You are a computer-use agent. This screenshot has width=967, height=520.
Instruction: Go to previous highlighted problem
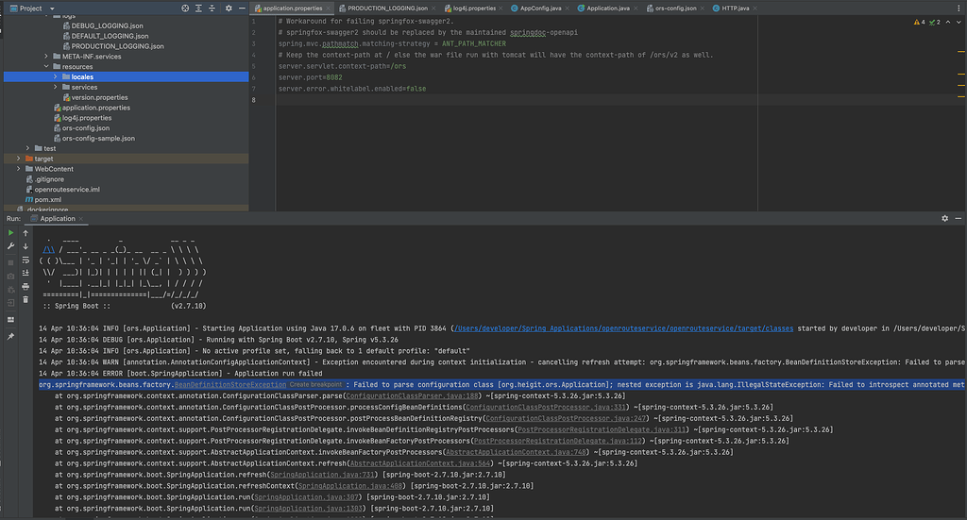948,23
